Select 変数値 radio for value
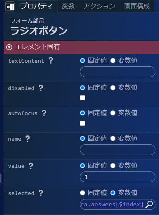 point(113,165)
